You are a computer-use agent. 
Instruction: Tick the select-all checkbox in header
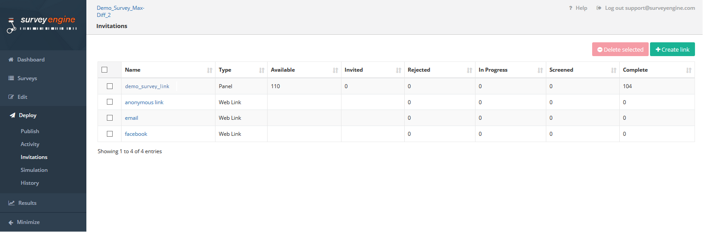105,70
